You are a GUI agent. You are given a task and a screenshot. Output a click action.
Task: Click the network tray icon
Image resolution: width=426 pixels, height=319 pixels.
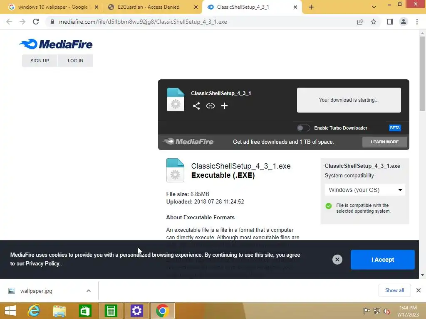pyautogui.click(x=377, y=311)
